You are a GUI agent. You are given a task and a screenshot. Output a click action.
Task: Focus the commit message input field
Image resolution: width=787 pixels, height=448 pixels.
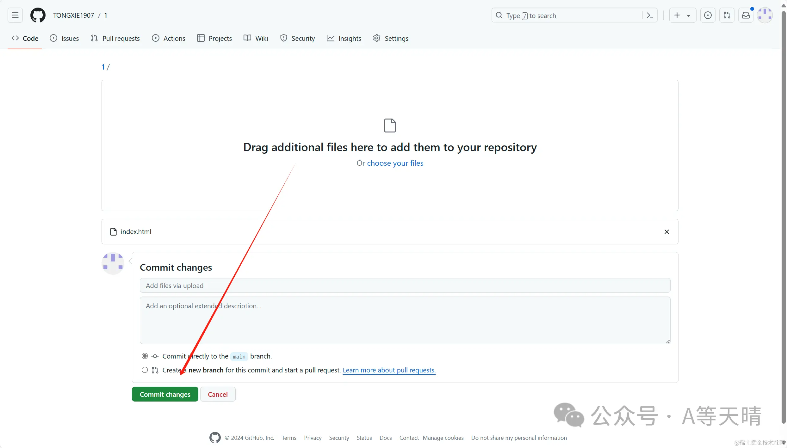coord(405,285)
